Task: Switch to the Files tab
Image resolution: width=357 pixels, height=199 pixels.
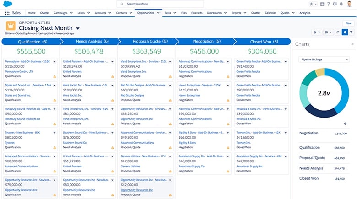Action: pos(184,13)
